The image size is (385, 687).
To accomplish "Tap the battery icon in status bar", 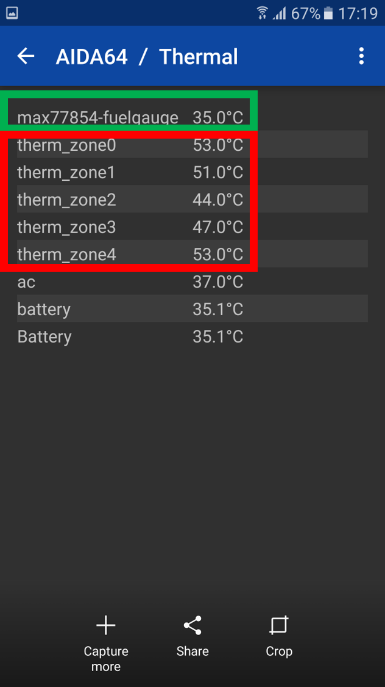I will tap(329, 13).
